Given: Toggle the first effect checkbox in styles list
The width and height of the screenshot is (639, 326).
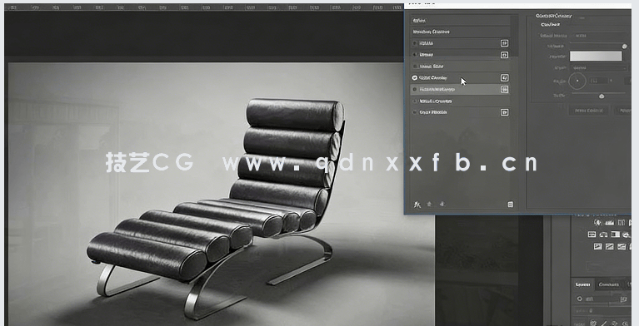Looking at the screenshot, I should click(415, 43).
